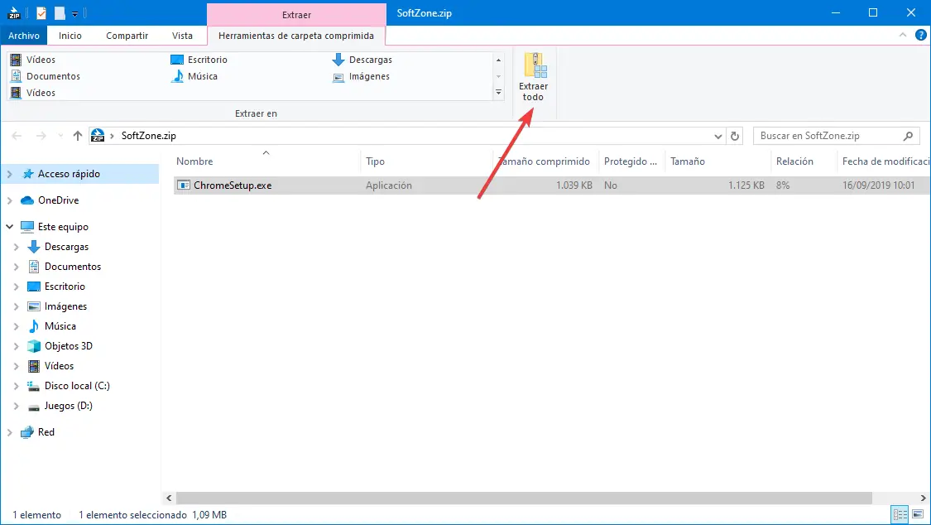Click the ZIP icon in the address bar
The image size is (931, 525).
(98, 136)
